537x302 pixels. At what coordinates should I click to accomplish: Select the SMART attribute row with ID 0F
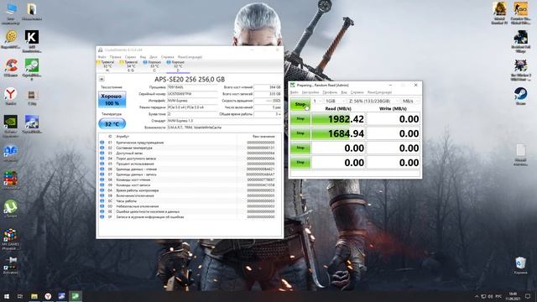[x=190, y=216]
